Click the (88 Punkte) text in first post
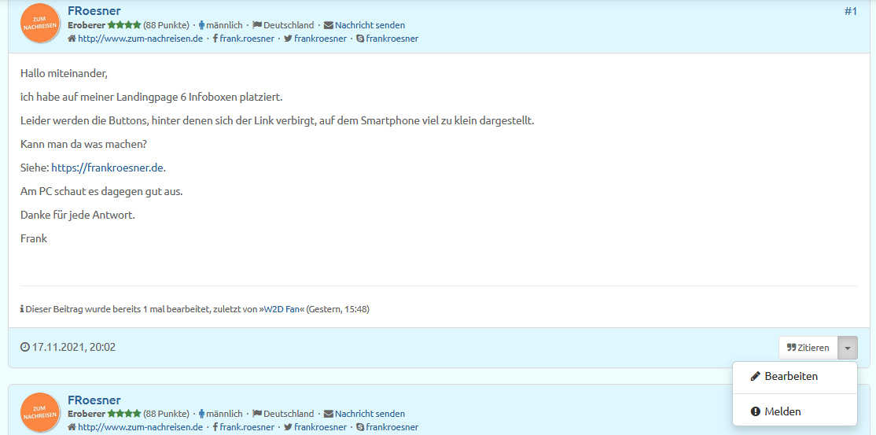Viewport: 876px width, 435px height. pos(166,25)
